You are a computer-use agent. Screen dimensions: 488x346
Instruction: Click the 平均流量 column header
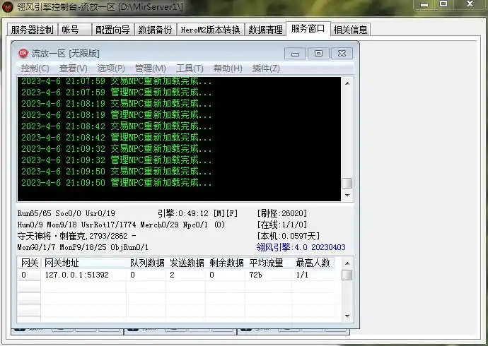tap(268, 263)
